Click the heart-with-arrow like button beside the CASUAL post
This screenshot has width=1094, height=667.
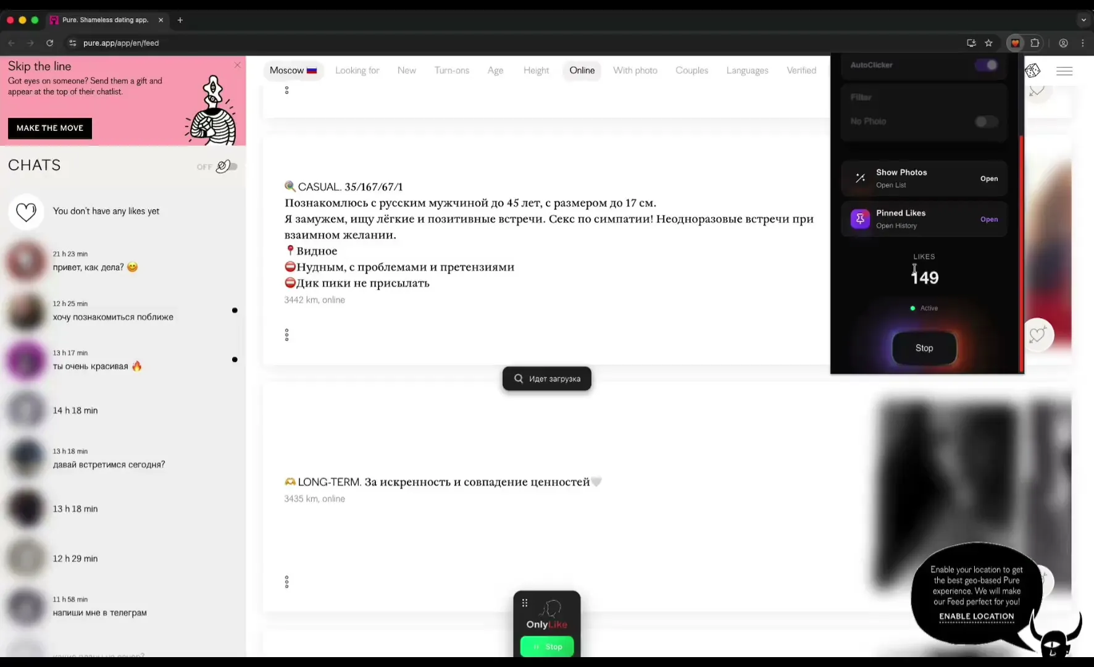point(1038,335)
